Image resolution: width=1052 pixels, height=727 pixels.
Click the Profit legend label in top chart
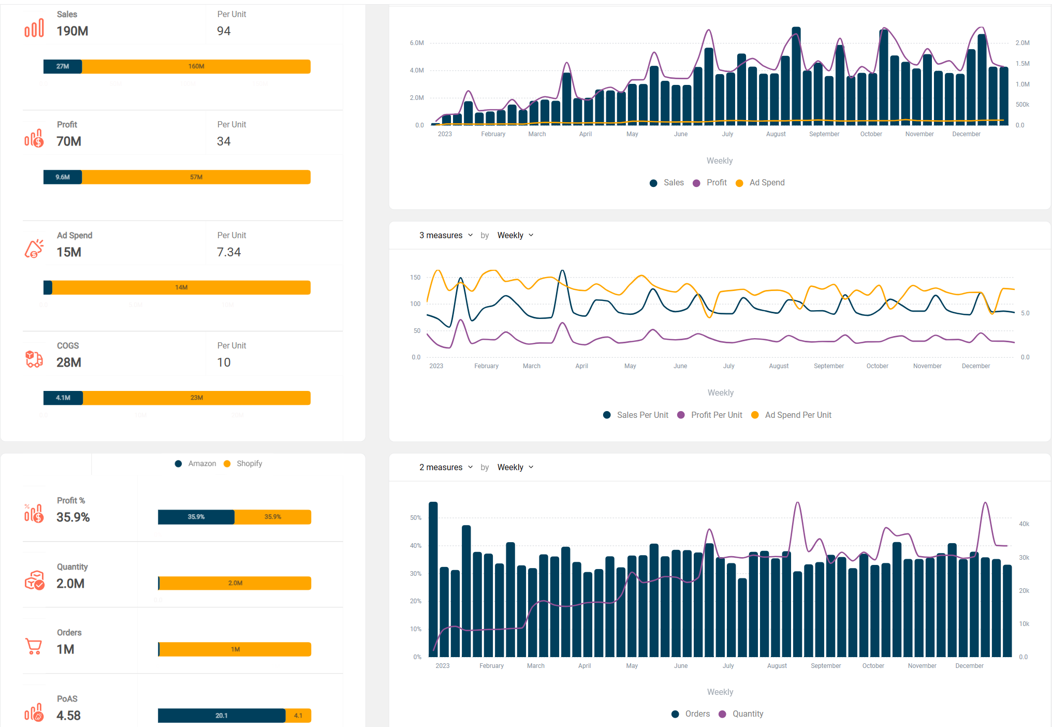717,183
